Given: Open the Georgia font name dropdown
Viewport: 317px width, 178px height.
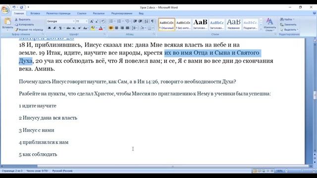Looking at the screenshot, I should [74, 21].
